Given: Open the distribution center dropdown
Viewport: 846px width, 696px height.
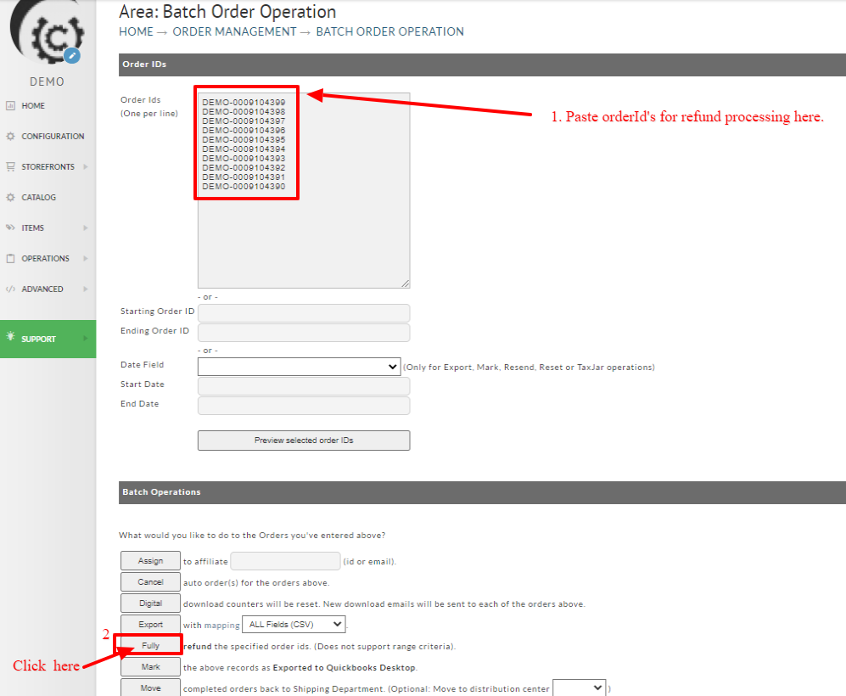Looking at the screenshot, I should point(579,688).
